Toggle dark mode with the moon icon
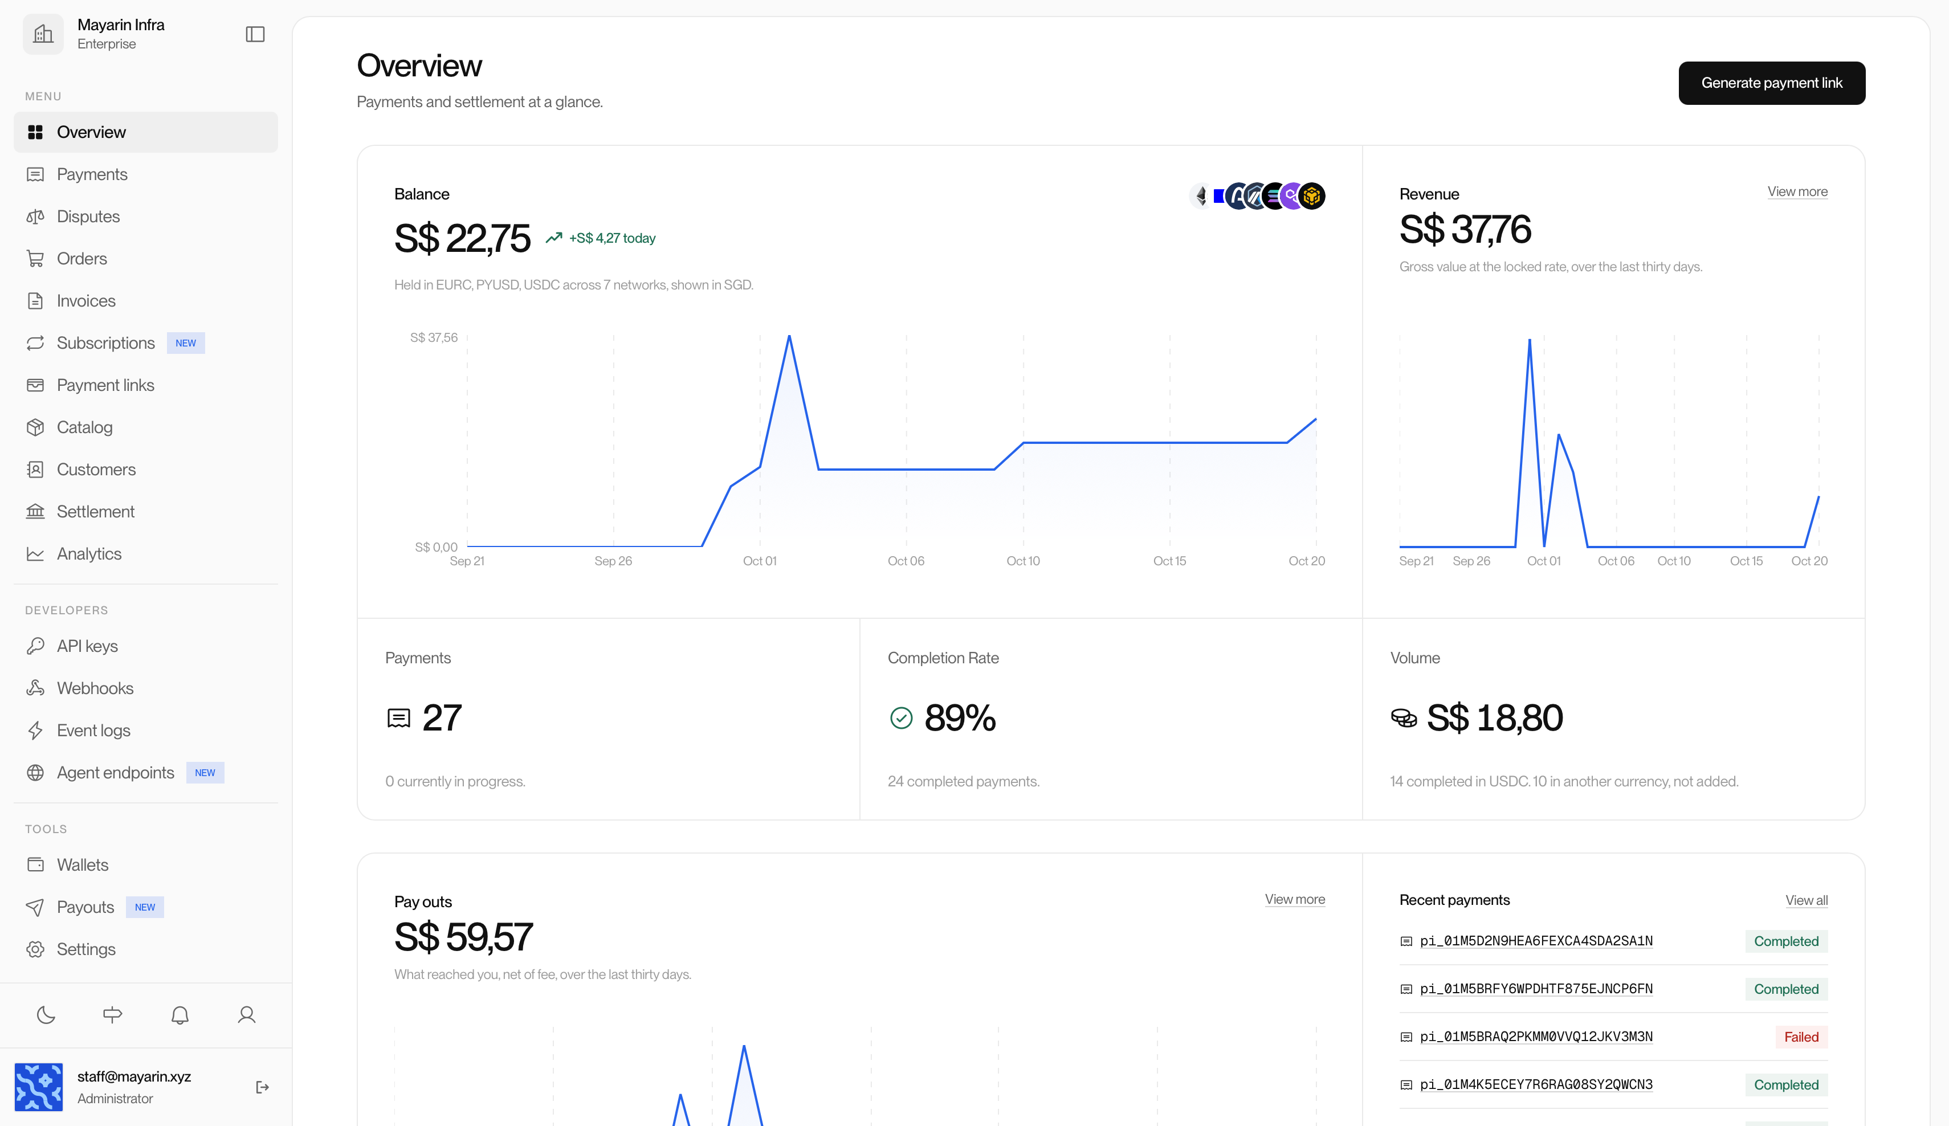This screenshot has height=1126, width=1949. [46, 1015]
